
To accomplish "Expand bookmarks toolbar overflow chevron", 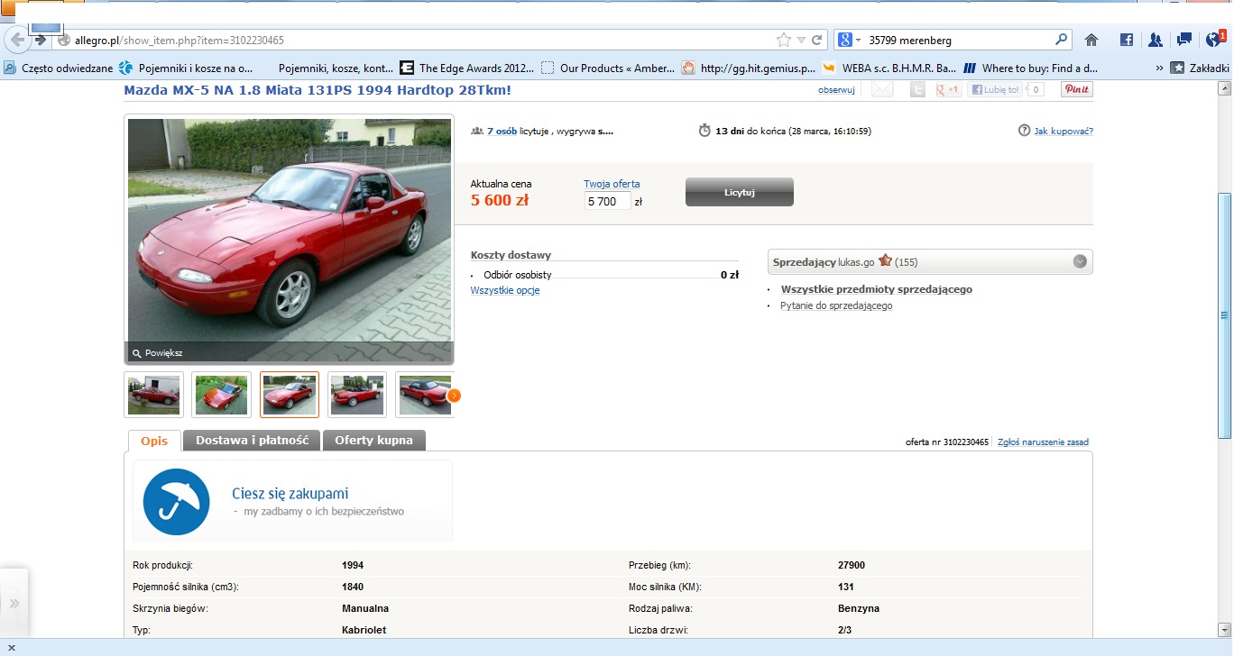I will coord(1159,68).
